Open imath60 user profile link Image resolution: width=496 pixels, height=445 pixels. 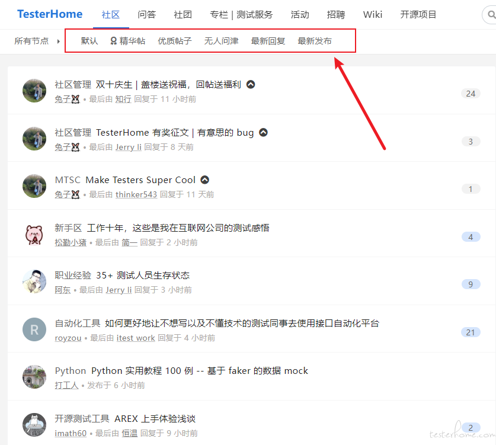pos(71,433)
